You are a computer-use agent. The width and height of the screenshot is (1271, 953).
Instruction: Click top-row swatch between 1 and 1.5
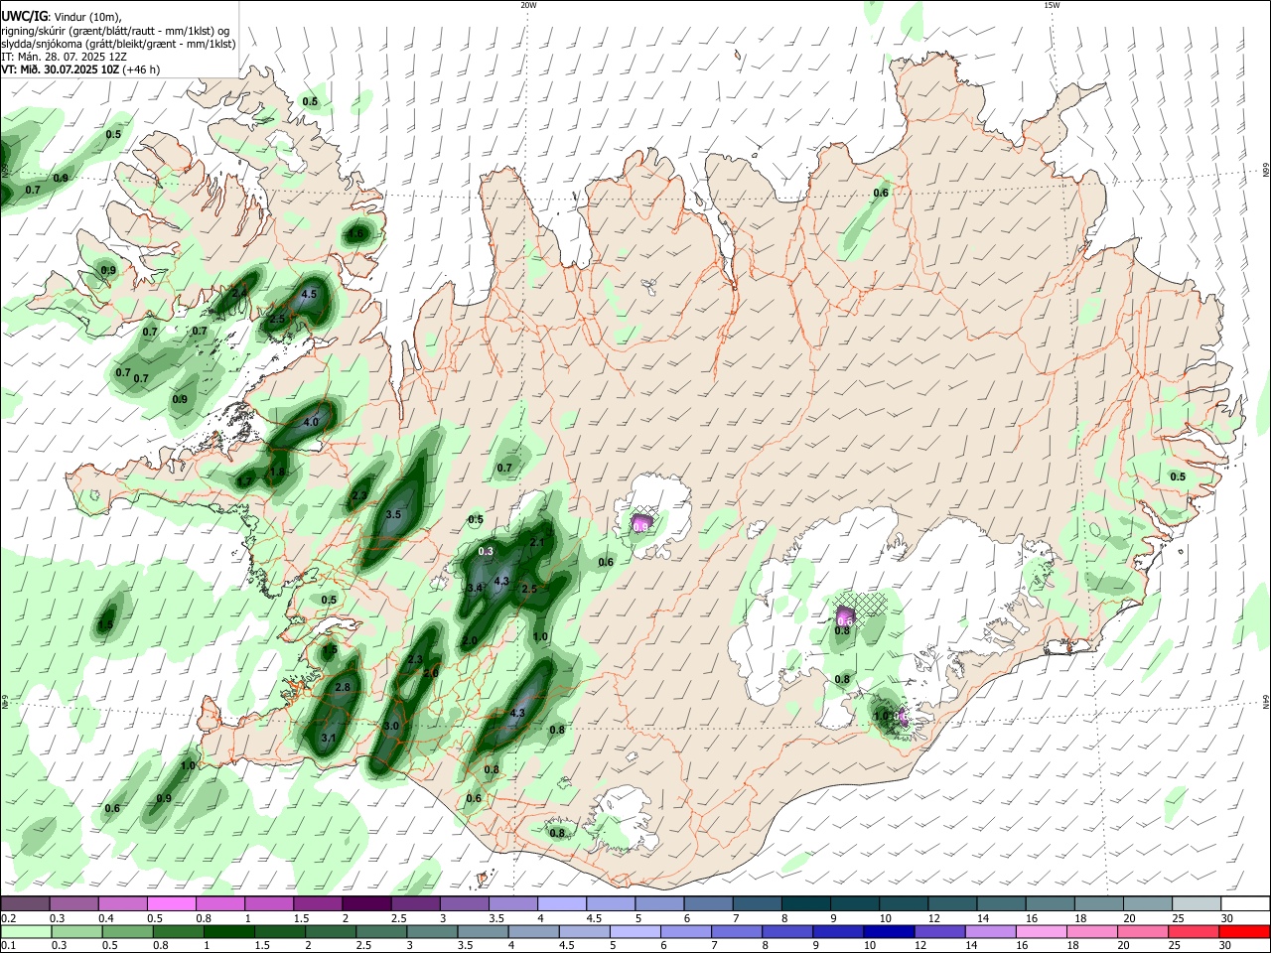(268, 903)
